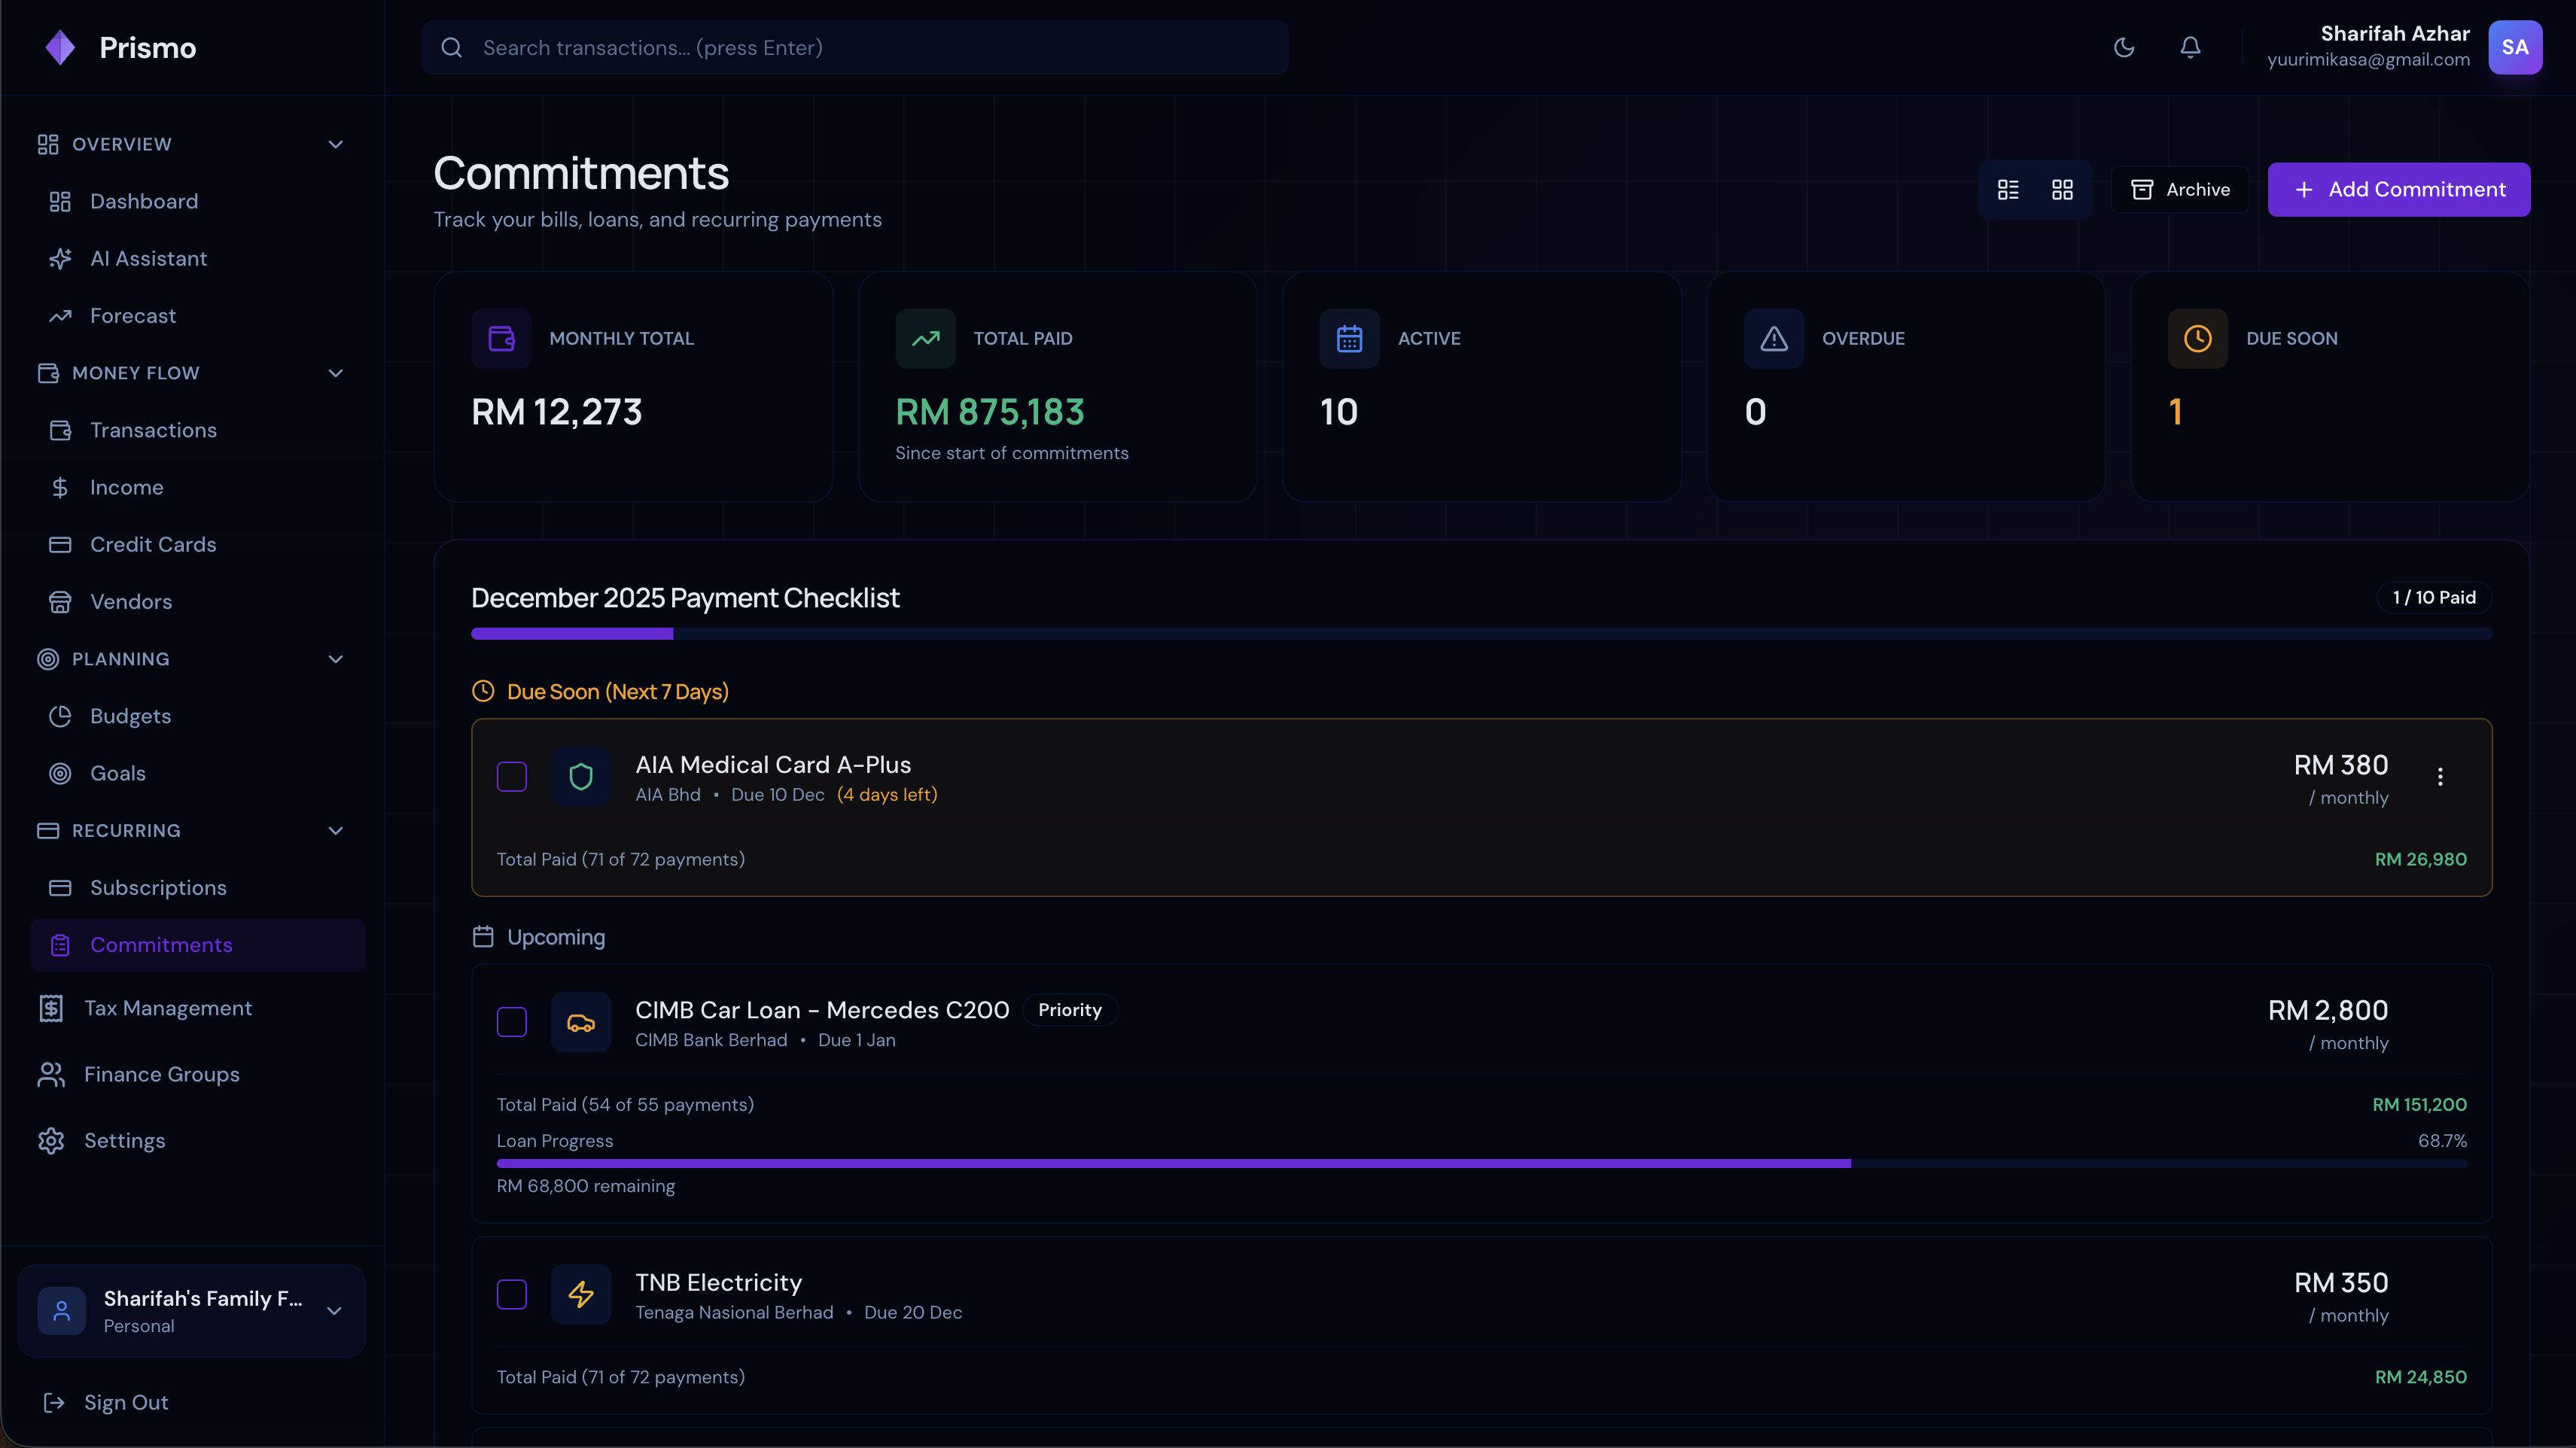2576x1448 pixels.
Task: Check off AIA Medical Card A-Plus payment
Action: 512,777
